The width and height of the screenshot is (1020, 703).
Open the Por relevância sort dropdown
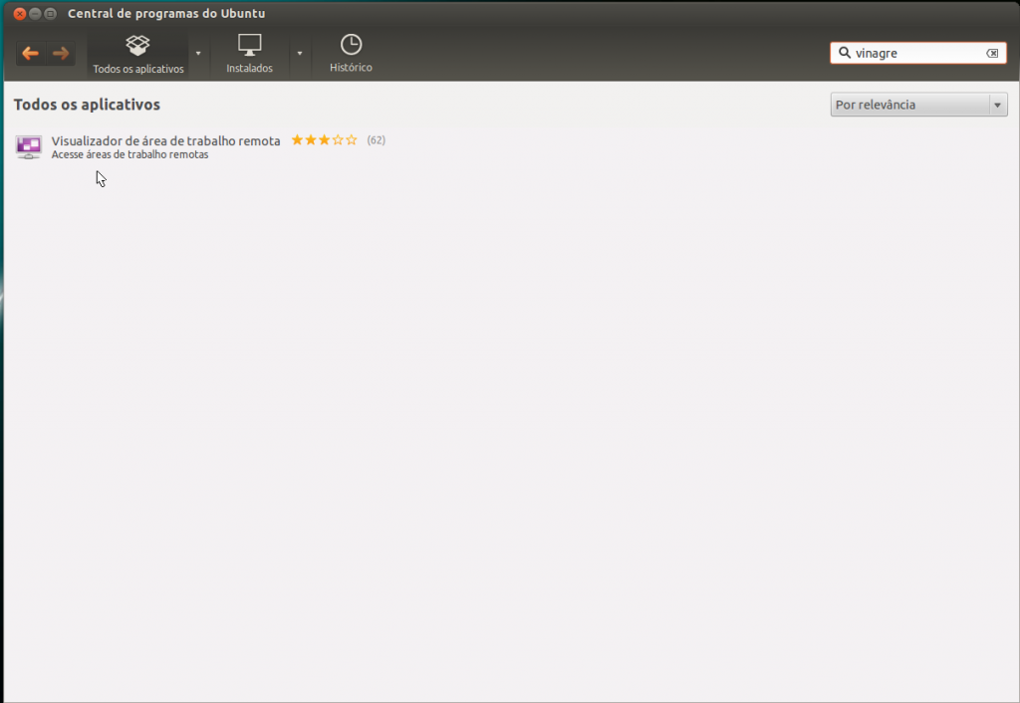click(918, 105)
